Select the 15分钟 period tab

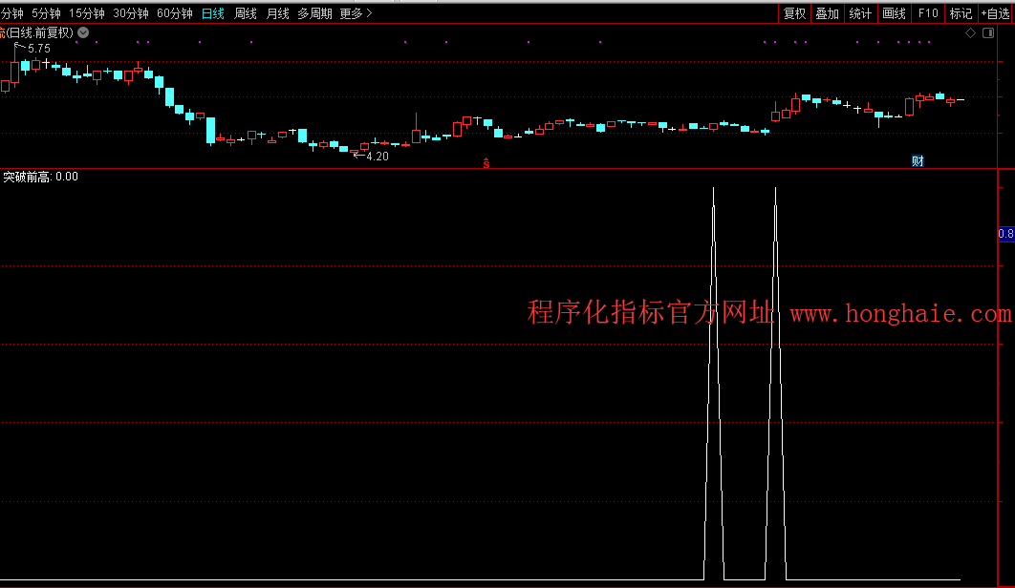pyautogui.click(x=86, y=13)
